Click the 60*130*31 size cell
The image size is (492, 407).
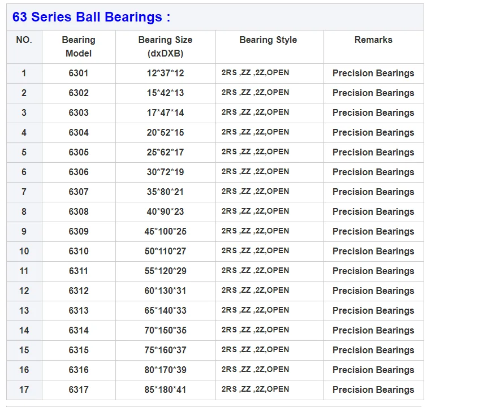165,291
